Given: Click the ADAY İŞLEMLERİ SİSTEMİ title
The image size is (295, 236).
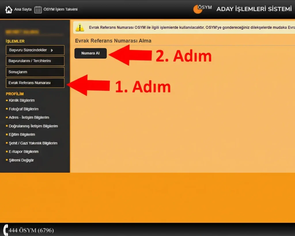Looking at the screenshot, I should click(254, 9).
